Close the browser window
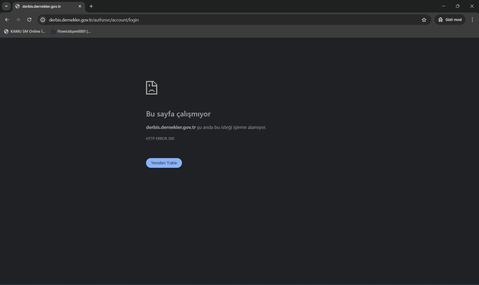This screenshot has height=285, width=479. point(471,6)
